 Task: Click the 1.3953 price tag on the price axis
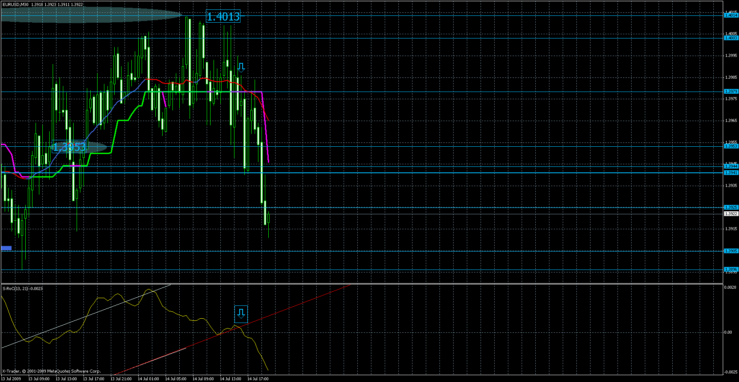pos(731,146)
